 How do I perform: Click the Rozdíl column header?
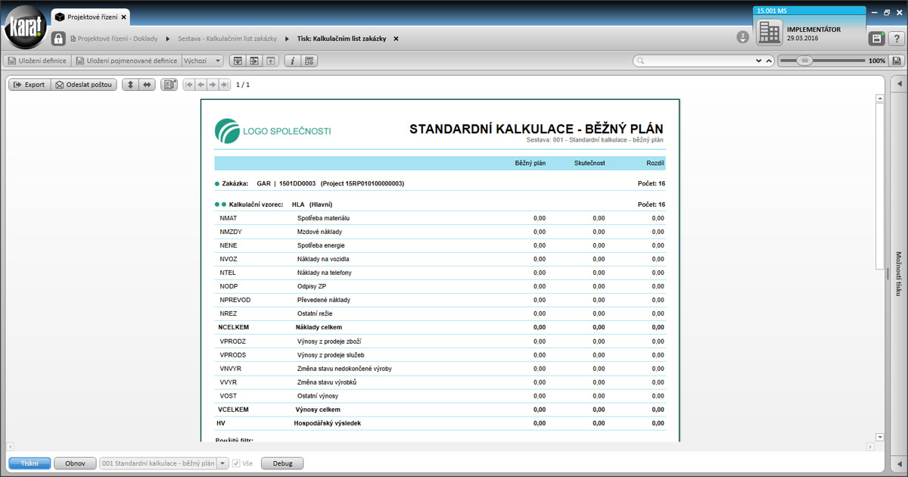[x=655, y=163]
